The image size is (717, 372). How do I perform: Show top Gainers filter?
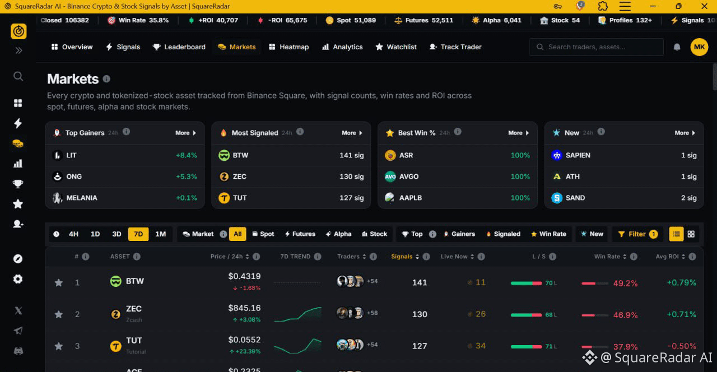[459, 234]
